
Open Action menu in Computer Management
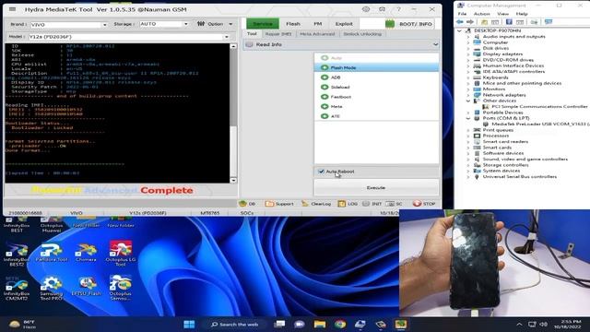point(481,14)
